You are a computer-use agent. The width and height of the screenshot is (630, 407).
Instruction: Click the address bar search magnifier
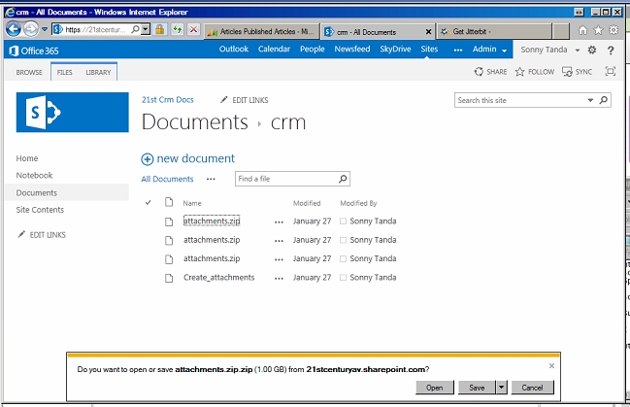click(135, 29)
